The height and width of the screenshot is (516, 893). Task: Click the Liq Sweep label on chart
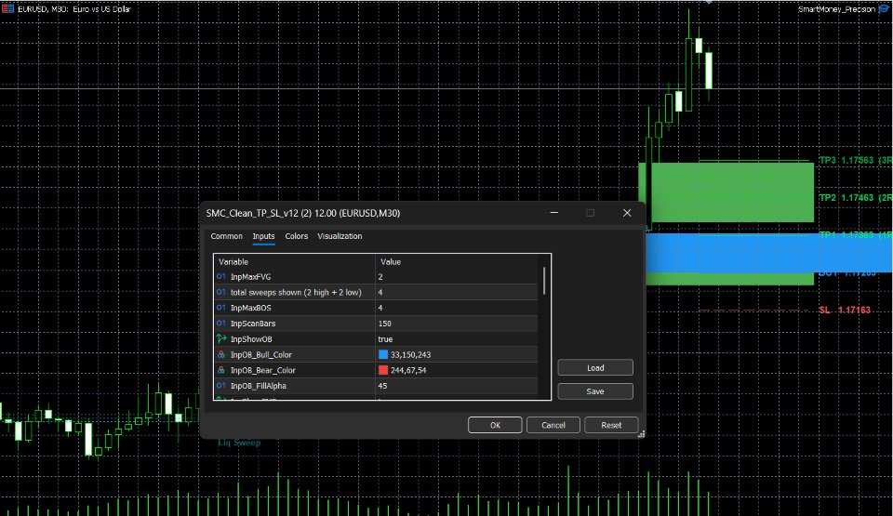pyautogui.click(x=239, y=443)
